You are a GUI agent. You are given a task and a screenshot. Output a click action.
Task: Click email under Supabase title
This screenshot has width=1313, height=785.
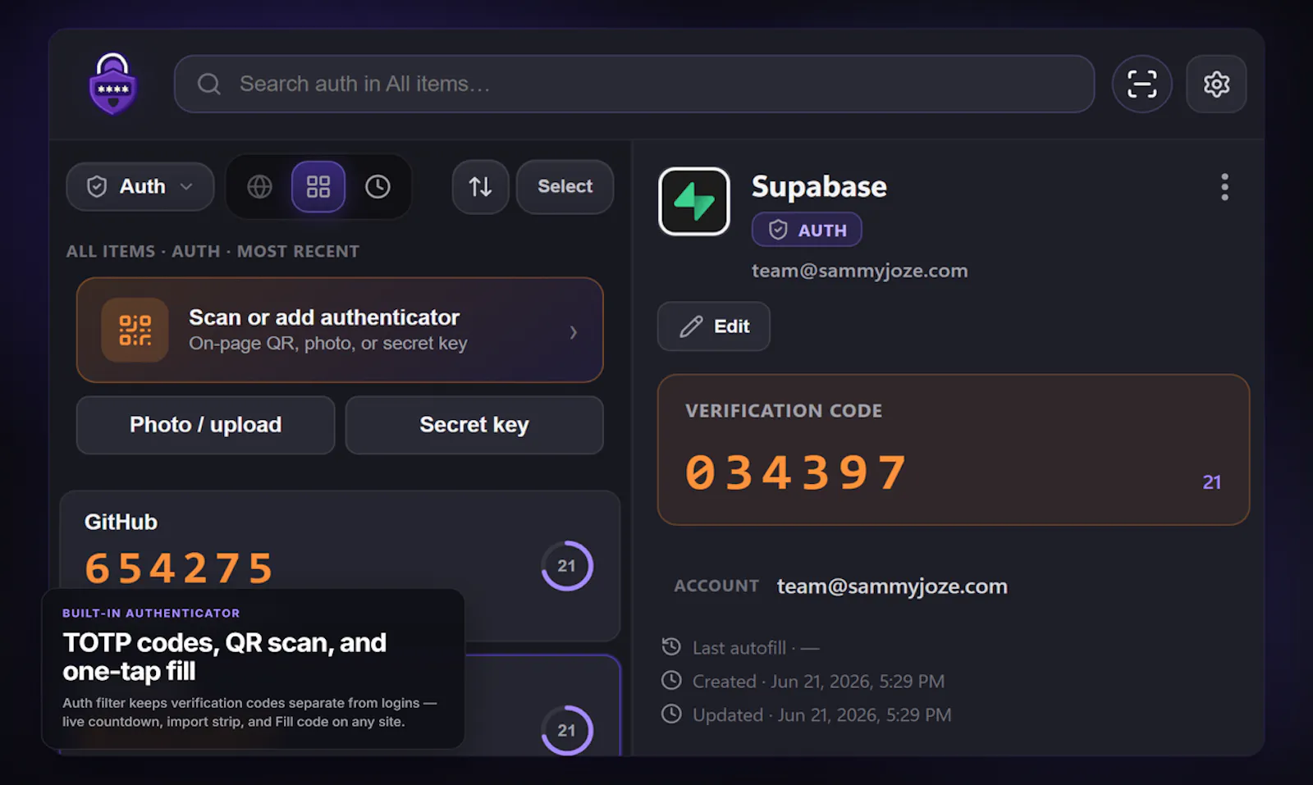point(860,271)
